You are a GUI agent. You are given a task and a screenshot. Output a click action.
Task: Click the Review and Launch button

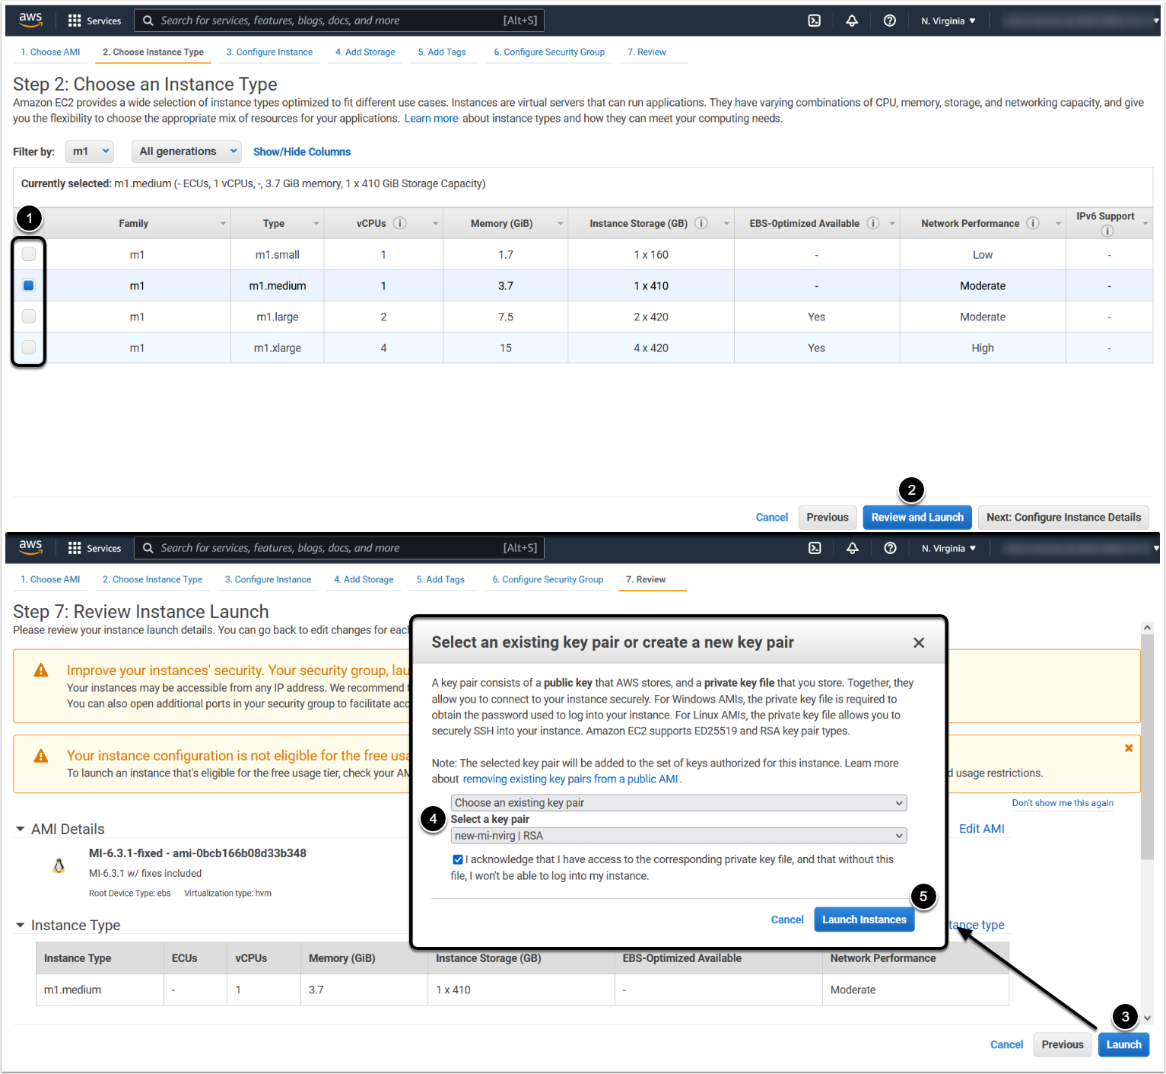pyautogui.click(x=917, y=518)
